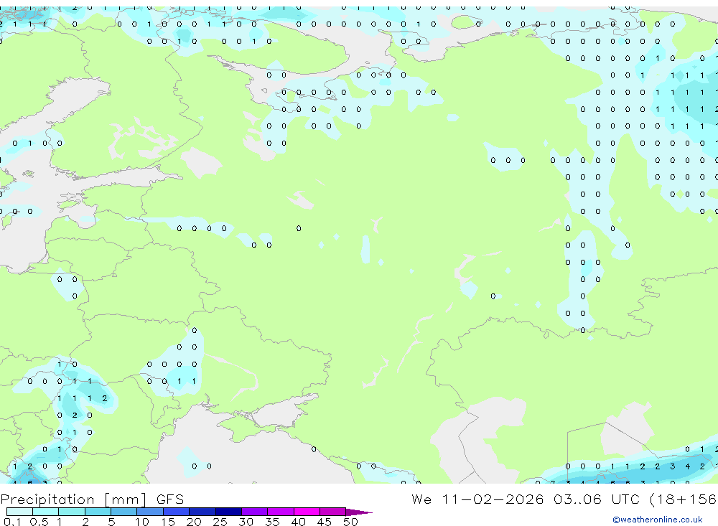Click the '03..06 UTC' time text
Image resolution: width=718 pixels, height=526 pixels.
[x=596, y=499]
